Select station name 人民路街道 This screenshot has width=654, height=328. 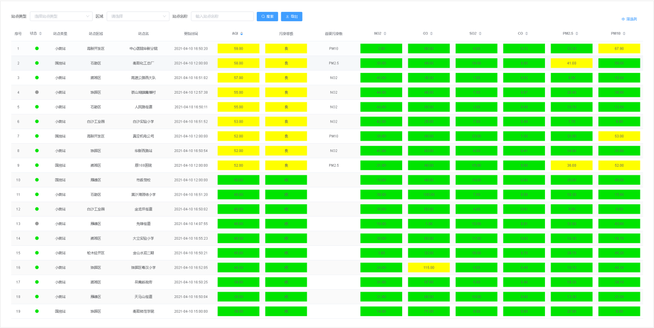(x=143, y=107)
